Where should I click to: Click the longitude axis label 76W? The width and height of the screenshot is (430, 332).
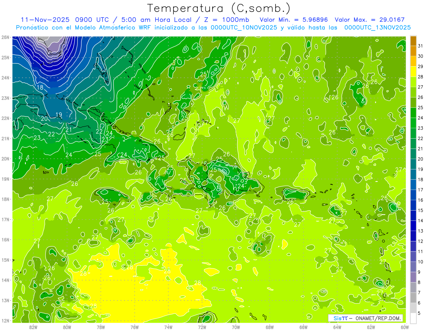click(134, 327)
